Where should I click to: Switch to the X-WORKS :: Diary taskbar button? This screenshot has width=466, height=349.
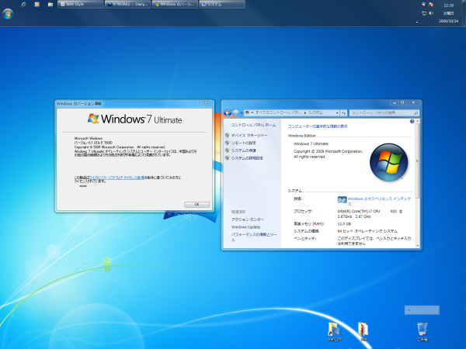click(x=128, y=5)
